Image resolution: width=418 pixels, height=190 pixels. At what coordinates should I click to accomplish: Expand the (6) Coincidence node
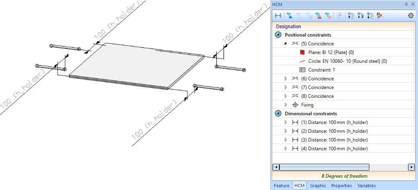[286, 78]
